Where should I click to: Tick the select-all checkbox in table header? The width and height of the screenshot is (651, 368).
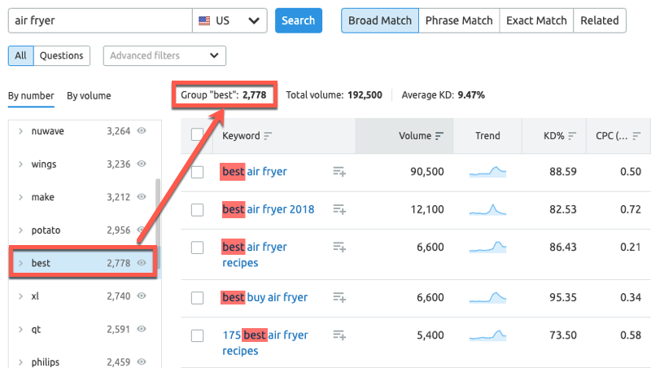pos(197,135)
